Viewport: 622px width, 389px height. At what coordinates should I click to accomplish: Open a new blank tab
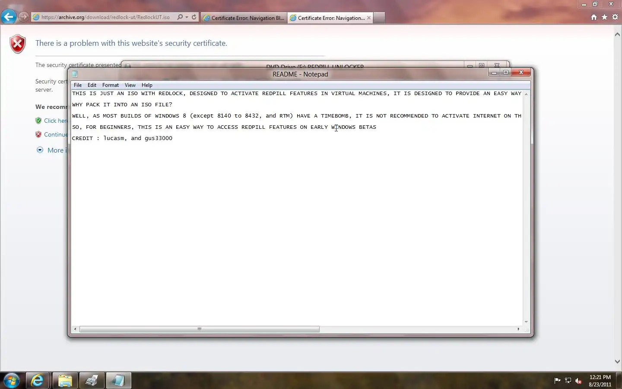pyautogui.click(x=379, y=18)
